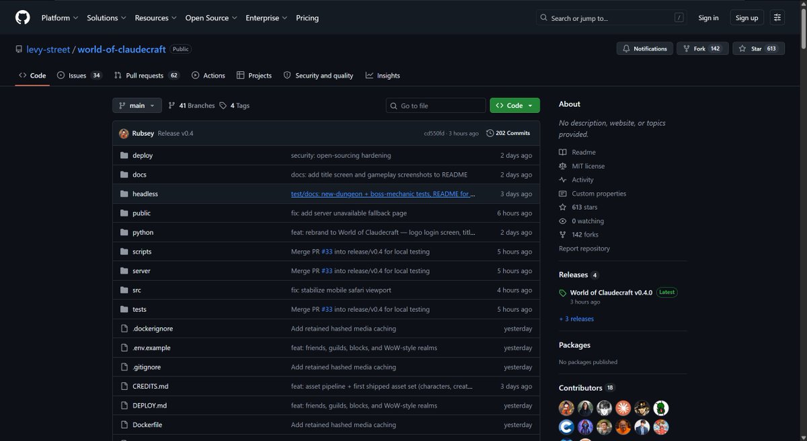Viewport: 807px width, 441px height.
Task: Click the Search or jump to field
Action: (x=611, y=18)
